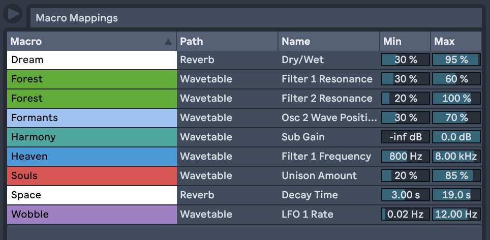The image size is (490, 240).
Task: Click the play triangle icon beside Macro Mappings
Action: pyautogui.click(x=13, y=13)
